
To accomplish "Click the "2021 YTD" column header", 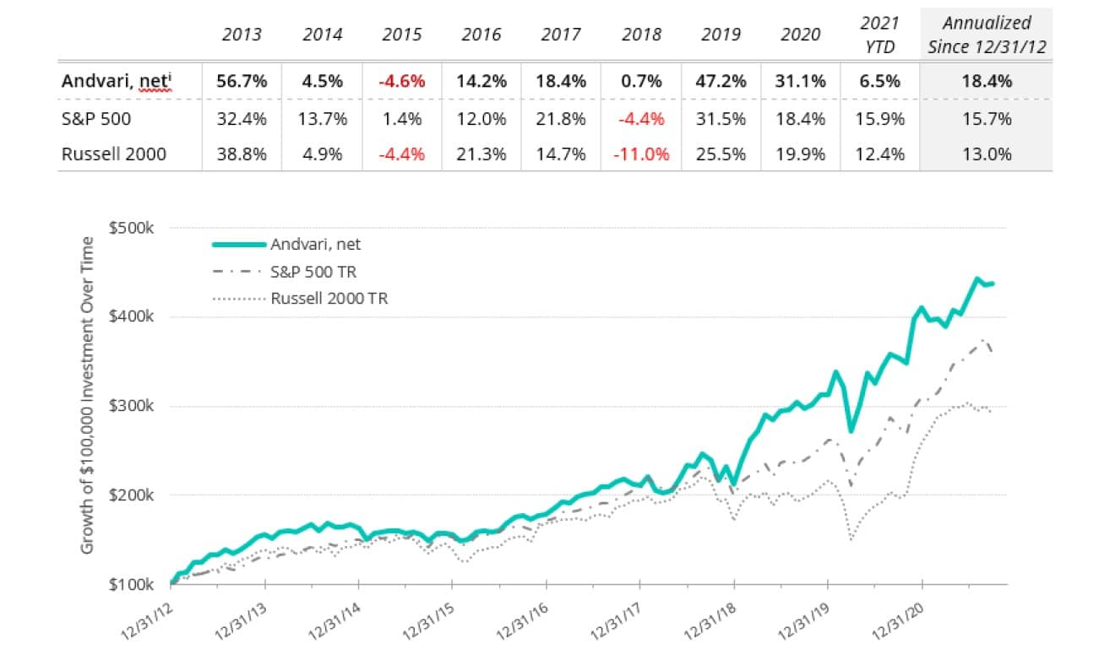I will point(879,35).
